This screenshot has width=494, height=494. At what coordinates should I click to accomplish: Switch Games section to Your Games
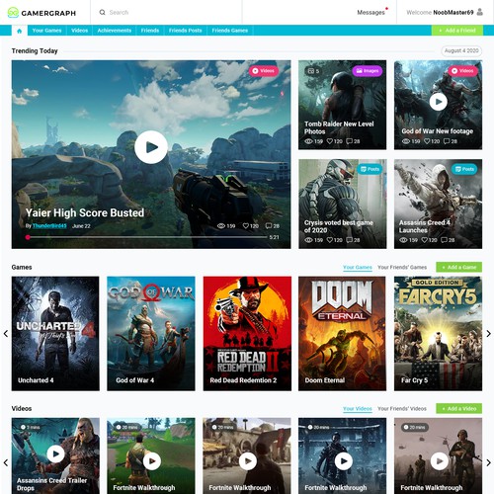pyautogui.click(x=358, y=267)
